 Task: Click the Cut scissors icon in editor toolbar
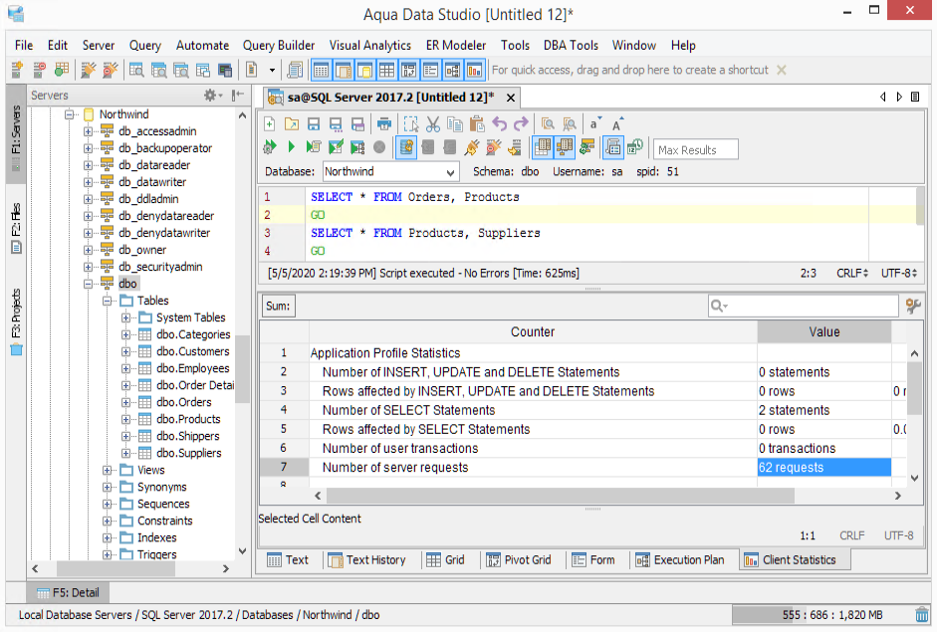click(x=432, y=124)
